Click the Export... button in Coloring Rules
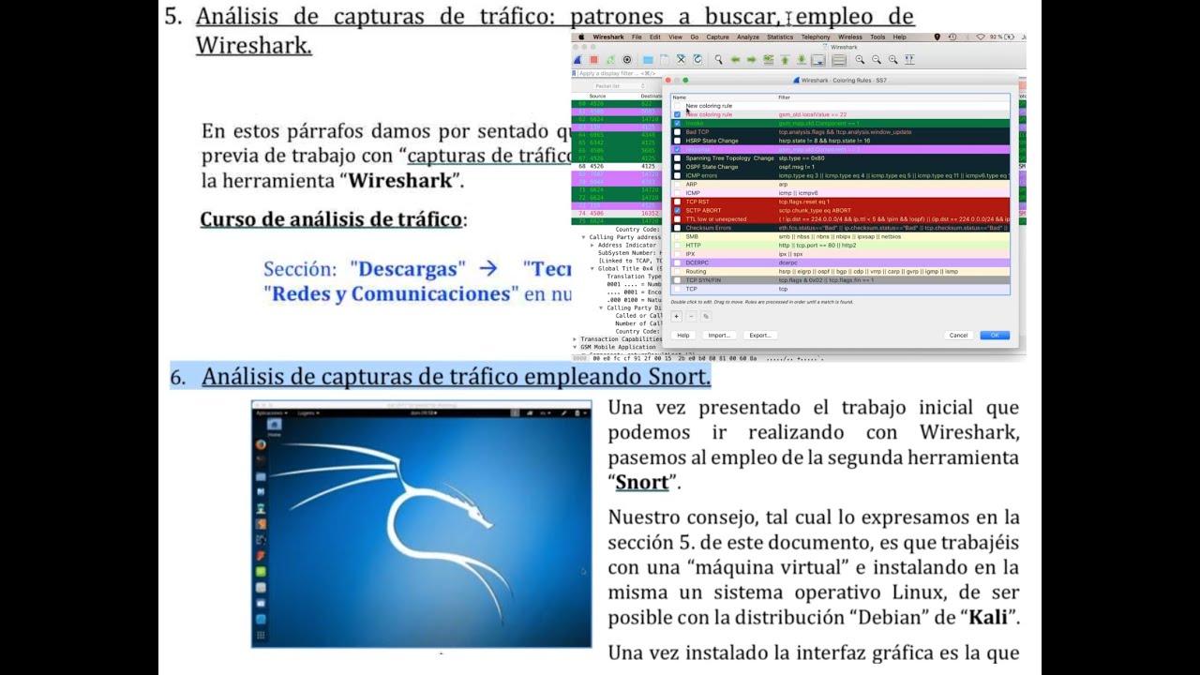Screen dimensions: 1200x675 click(760, 335)
